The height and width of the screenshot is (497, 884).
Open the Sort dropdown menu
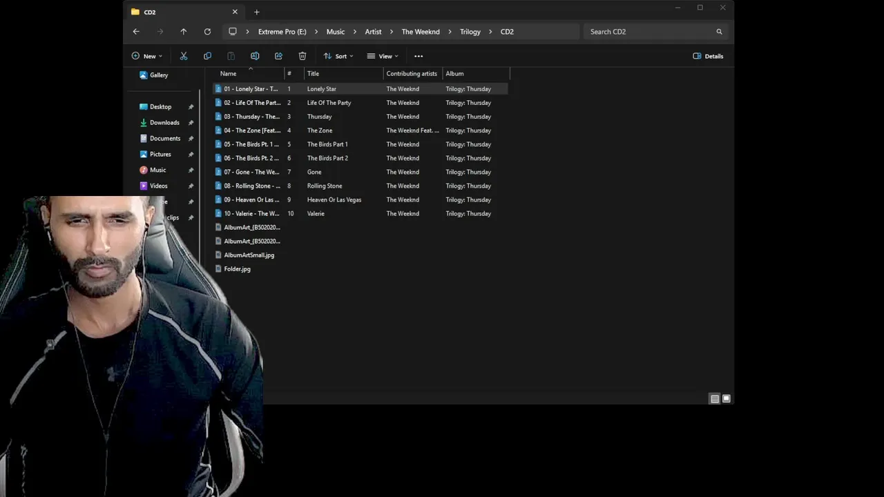coord(338,56)
